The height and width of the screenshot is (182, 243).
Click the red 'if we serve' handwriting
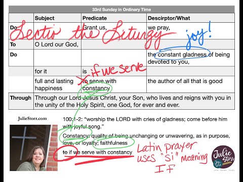[x=118, y=69]
